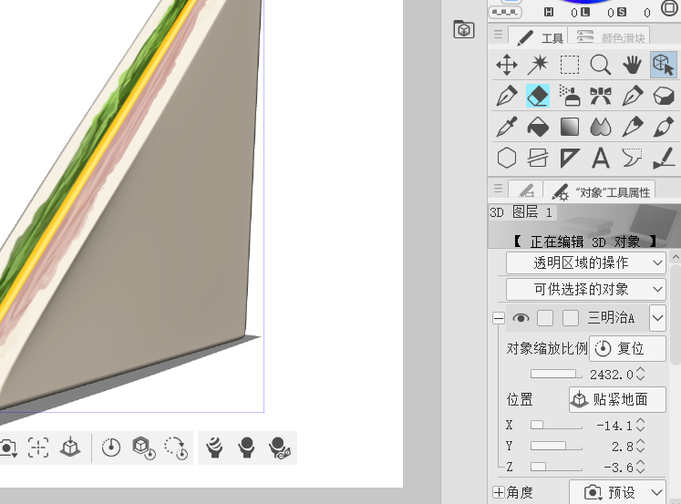The height and width of the screenshot is (504, 681).
Task: Click the 贴紧地面 snap-to-ground button
Action: coord(617,399)
